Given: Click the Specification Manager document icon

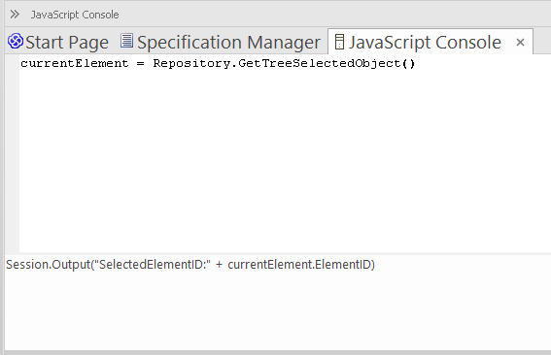Looking at the screenshot, I should pyautogui.click(x=126, y=41).
